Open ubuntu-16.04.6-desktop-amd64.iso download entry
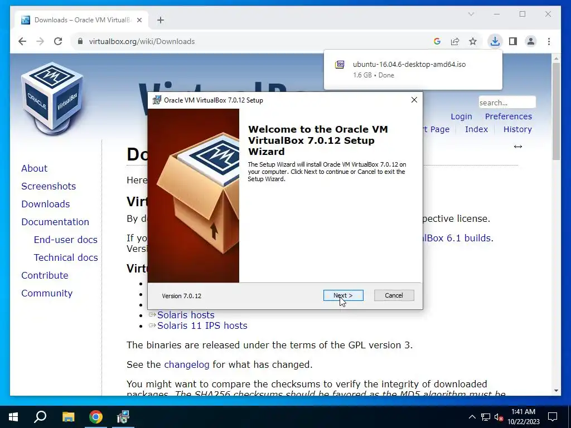The height and width of the screenshot is (428, 571). click(413, 70)
